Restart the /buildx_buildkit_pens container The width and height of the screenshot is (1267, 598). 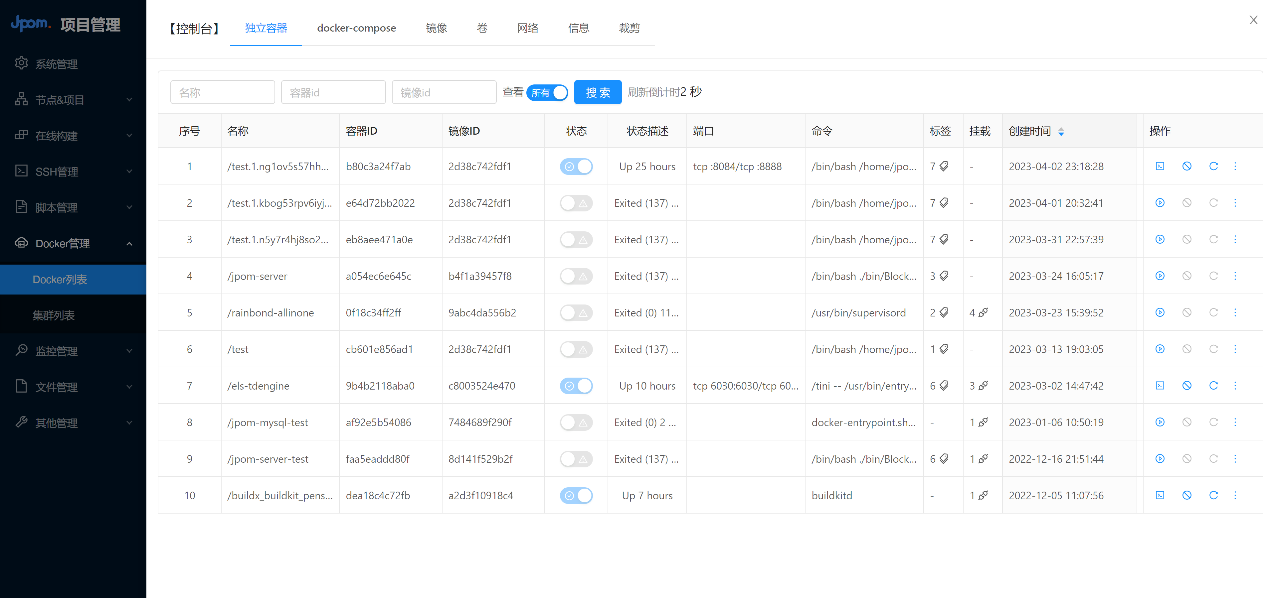pos(1213,495)
